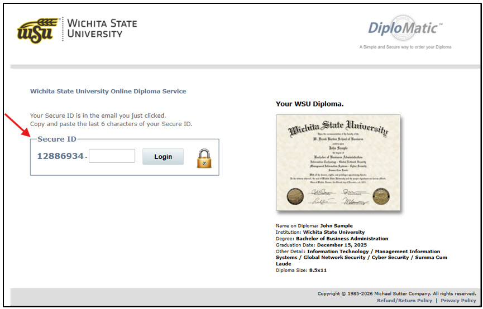Click the Wichita State University wordmark

pyautogui.click(x=102, y=28)
